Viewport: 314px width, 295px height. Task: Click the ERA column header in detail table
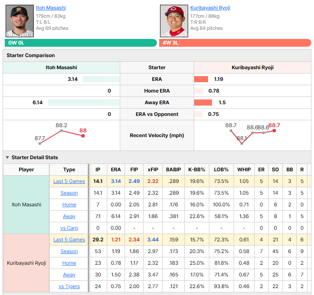point(116,170)
